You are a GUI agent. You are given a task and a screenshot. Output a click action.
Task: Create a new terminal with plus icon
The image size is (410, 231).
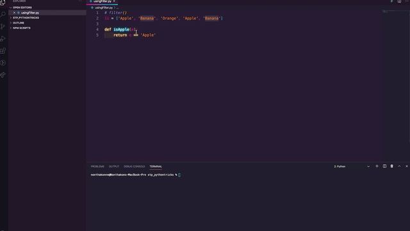(x=377, y=166)
